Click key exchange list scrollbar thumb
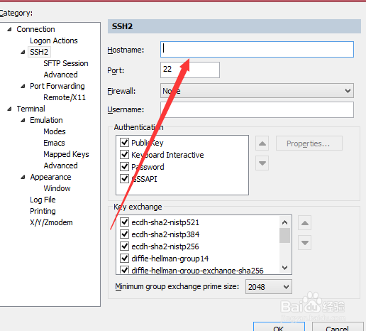This screenshot has height=331, width=366. pyautogui.click(x=284, y=235)
